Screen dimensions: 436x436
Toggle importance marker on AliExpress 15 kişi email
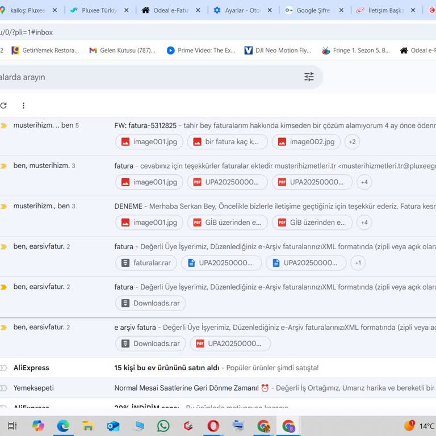(x=3, y=368)
